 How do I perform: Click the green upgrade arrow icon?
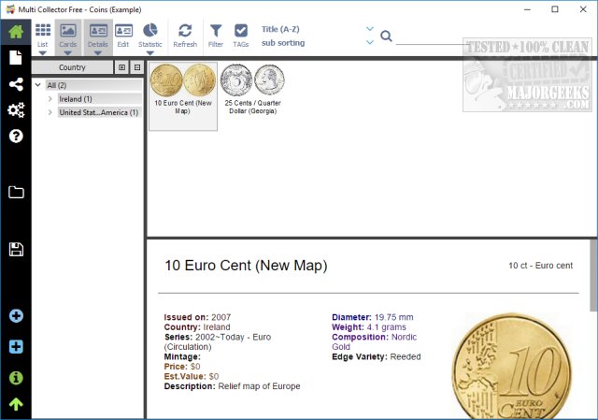(16, 404)
